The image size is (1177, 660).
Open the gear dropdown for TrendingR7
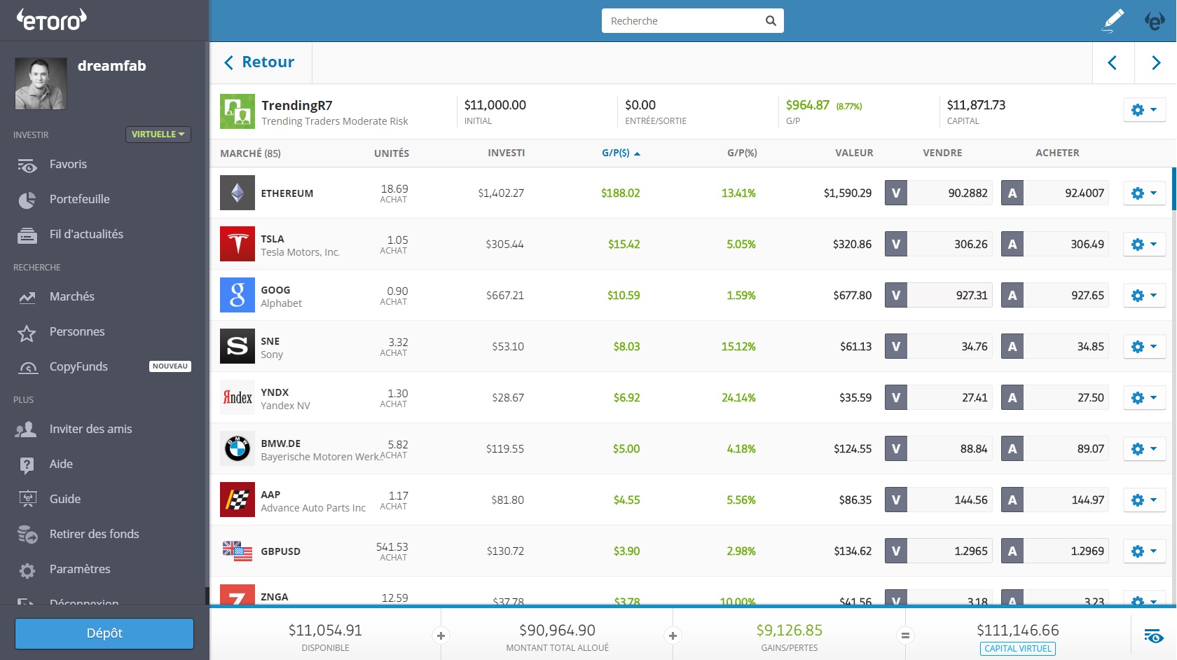[1144, 110]
